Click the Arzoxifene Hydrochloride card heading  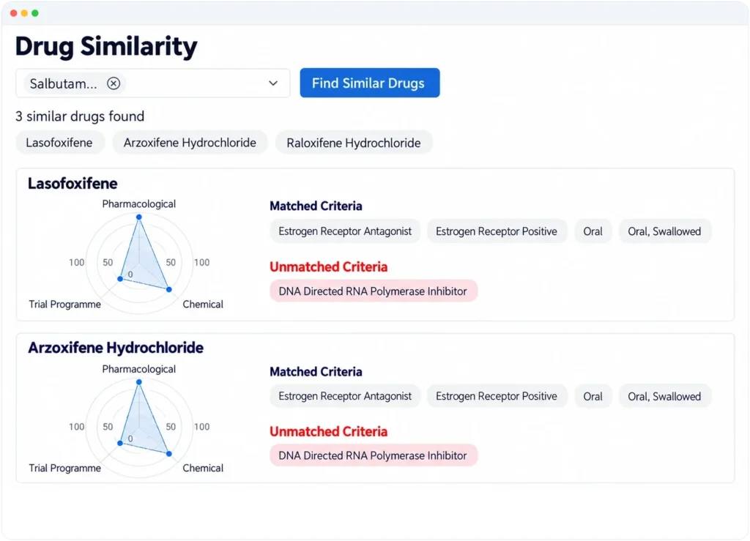pyautogui.click(x=116, y=348)
